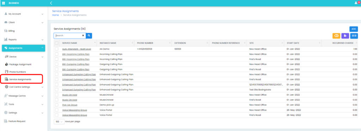Expand the Tools chevron

(x=42, y=105)
